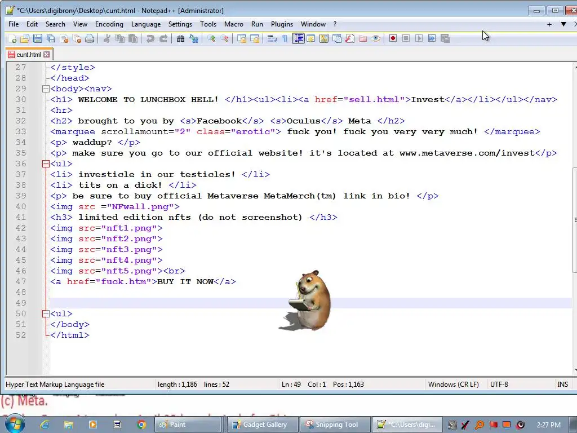Toggle INS insert mode in status bar
This screenshot has width=577, height=433.
click(x=563, y=385)
